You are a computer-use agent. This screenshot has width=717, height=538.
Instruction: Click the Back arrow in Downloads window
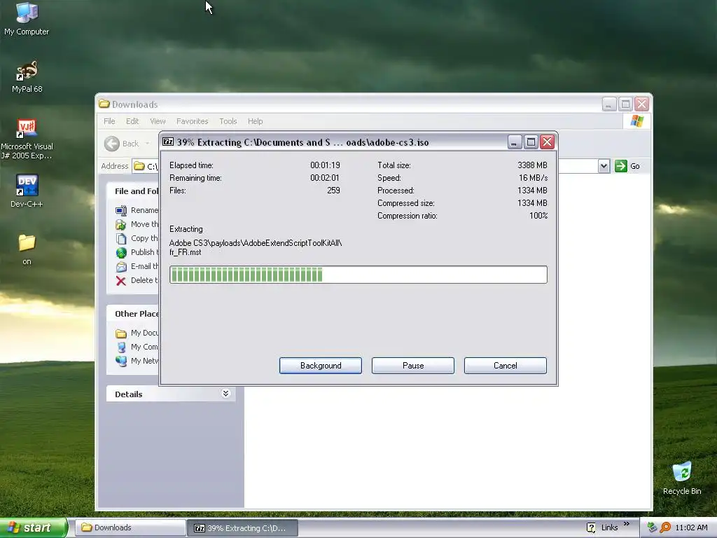click(x=111, y=144)
